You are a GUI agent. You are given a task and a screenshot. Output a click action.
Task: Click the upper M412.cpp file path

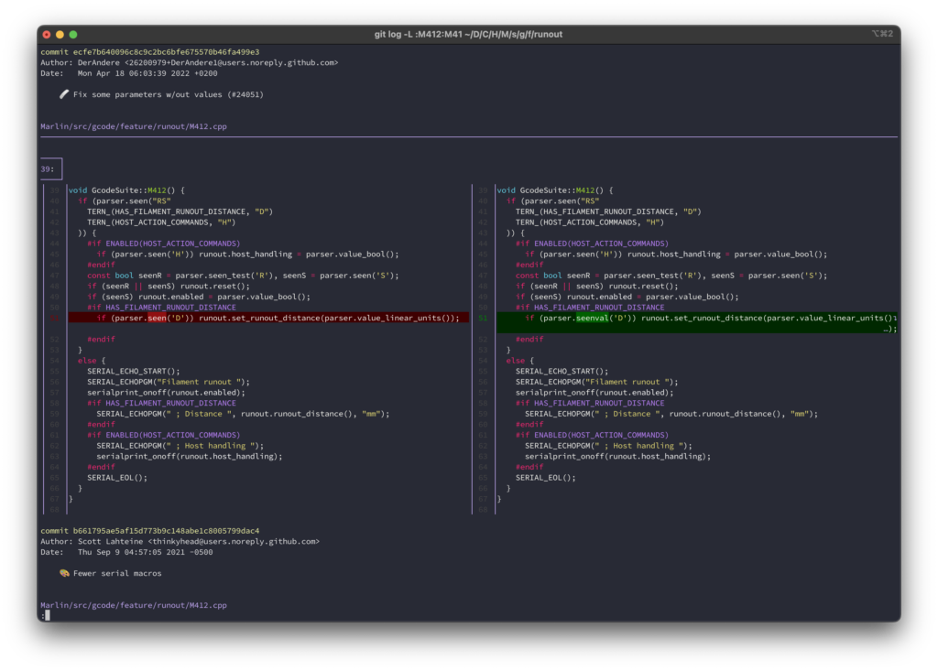tap(134, 126)
